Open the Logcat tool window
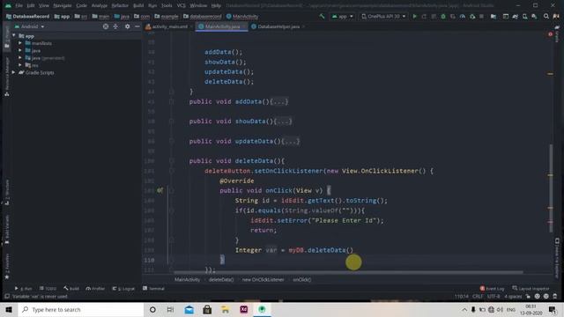This screenshot has width=564, height=317. pyautogui.click(x=123, y=288)
